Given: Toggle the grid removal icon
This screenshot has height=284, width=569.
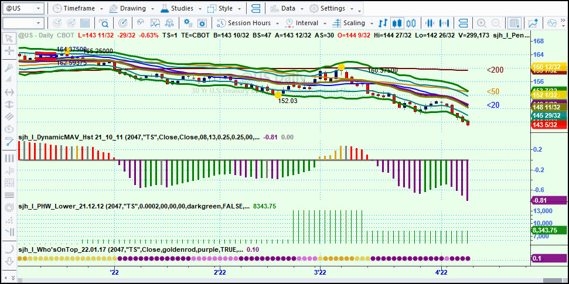Looking at the screenshot, I should (514, 23).
